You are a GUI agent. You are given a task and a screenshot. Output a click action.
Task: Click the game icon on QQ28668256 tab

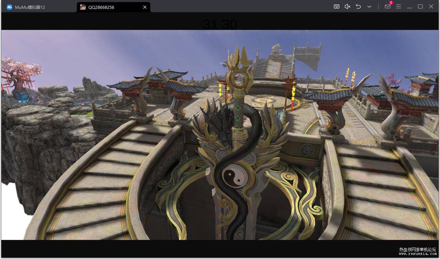[x=83, y=7]
